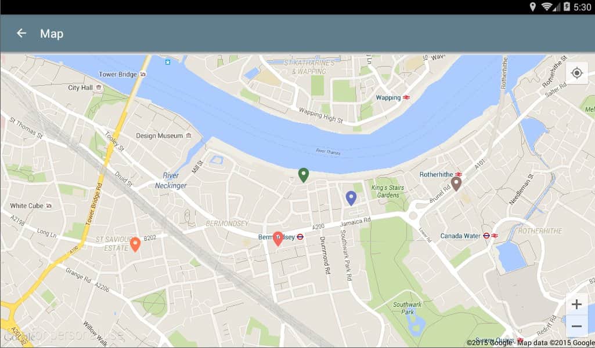The image size is (595, 348).
Task: Zoom out with the minus button
Action: pyautogui.click(x=576, y=326)
